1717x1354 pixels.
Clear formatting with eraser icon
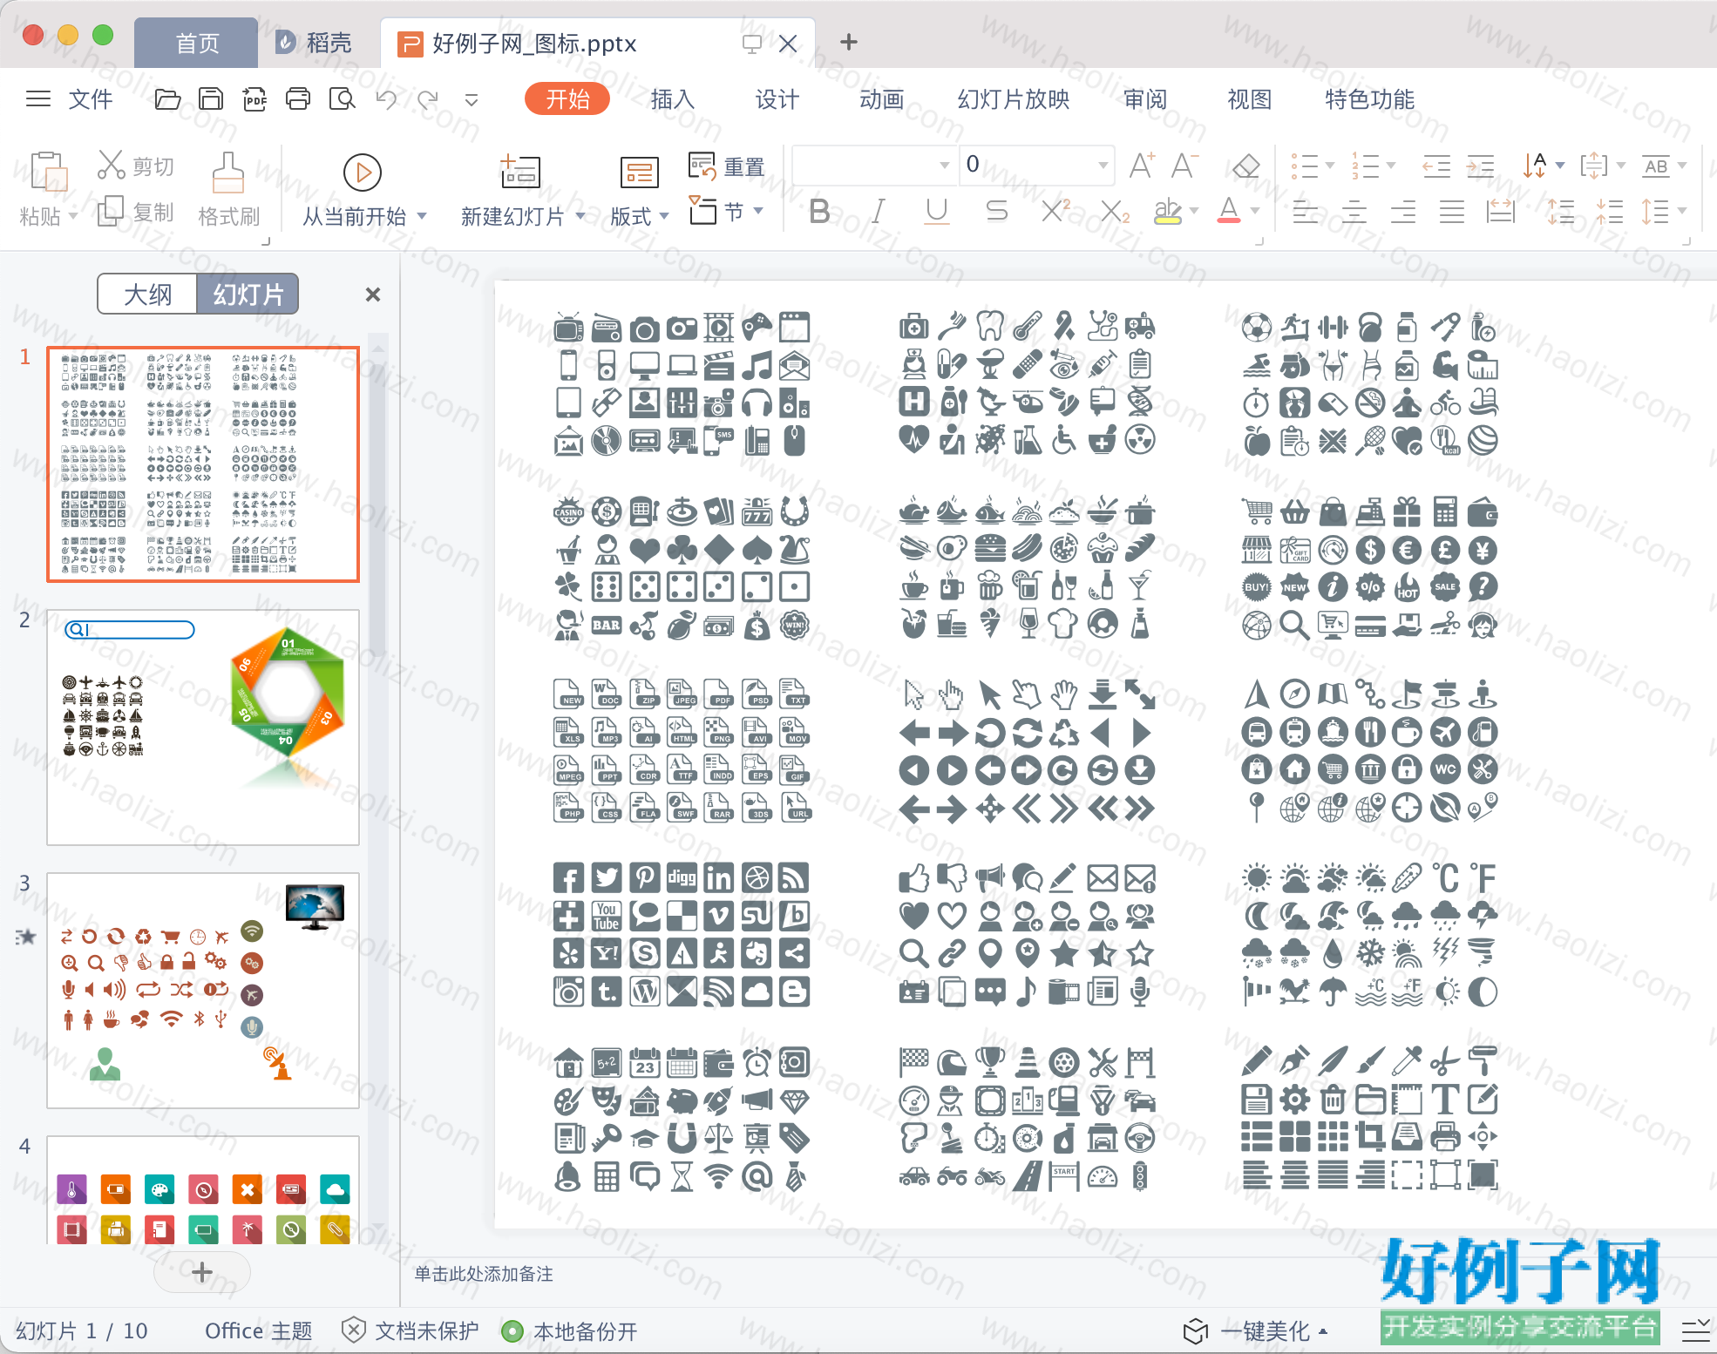[x=1245, y=165]
